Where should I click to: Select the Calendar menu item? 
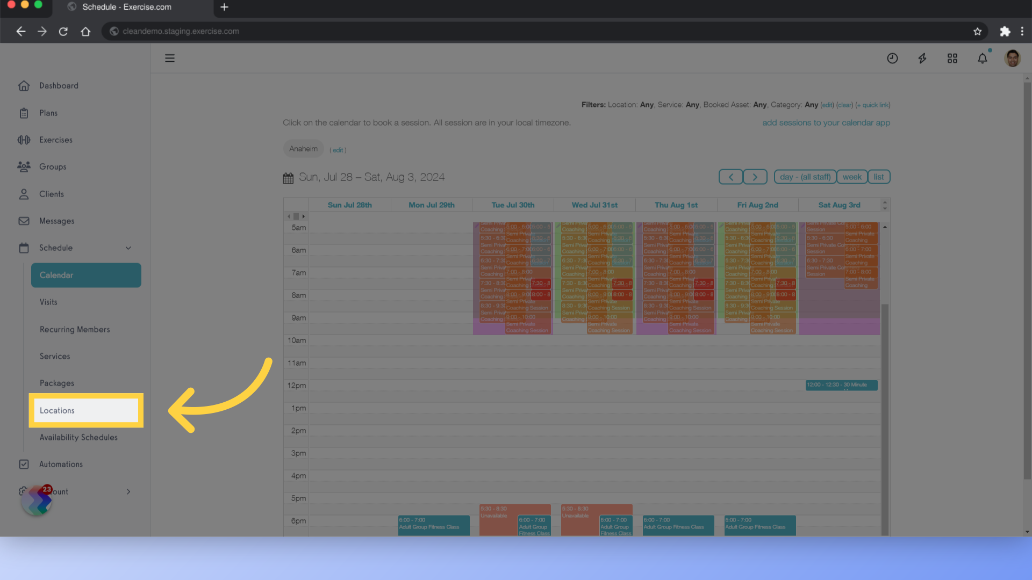coord(86,275)
